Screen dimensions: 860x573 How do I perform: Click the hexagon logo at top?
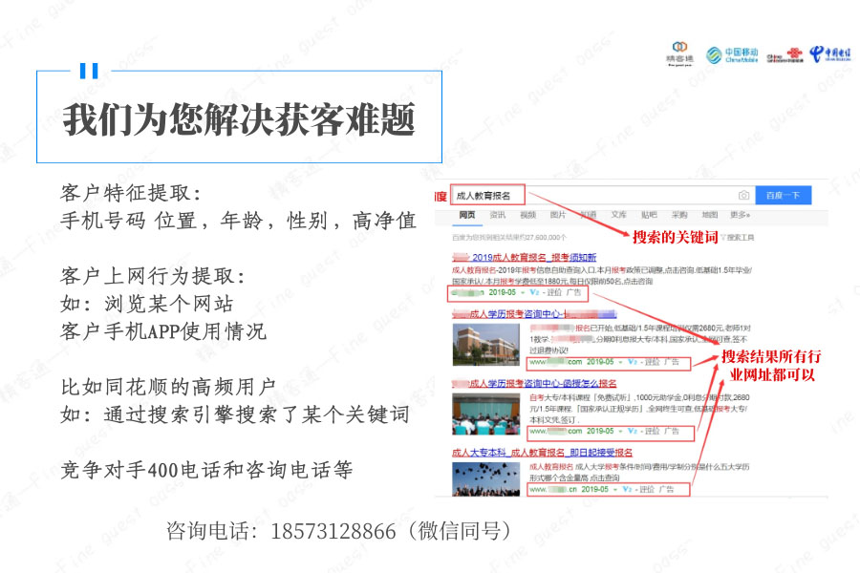coord(680,52)
